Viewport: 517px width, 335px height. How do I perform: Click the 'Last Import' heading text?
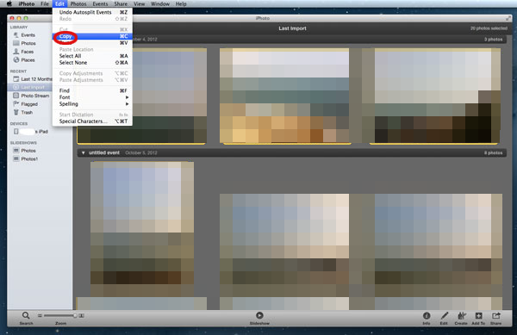coord(292,28)
